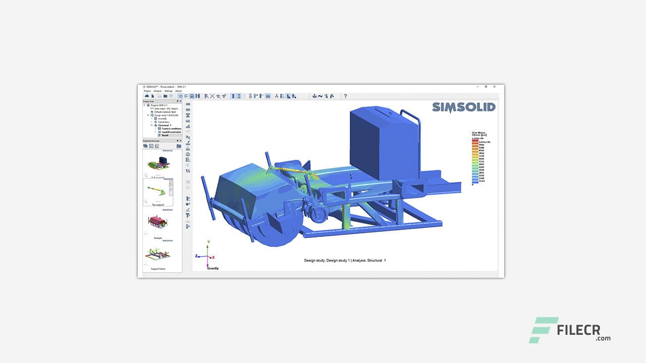Collapse the Structural 1 tree branch
646x363 pixels.
[152, 125]
